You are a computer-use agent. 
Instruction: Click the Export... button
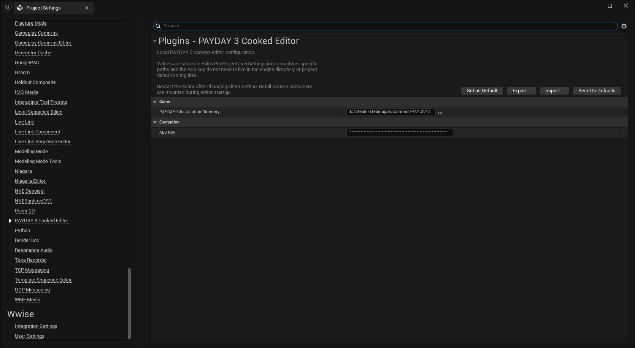coord(521,91)
